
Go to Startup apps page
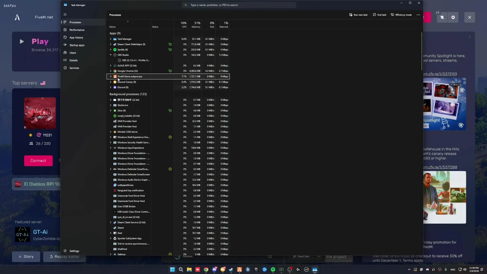tap(83, 45)
